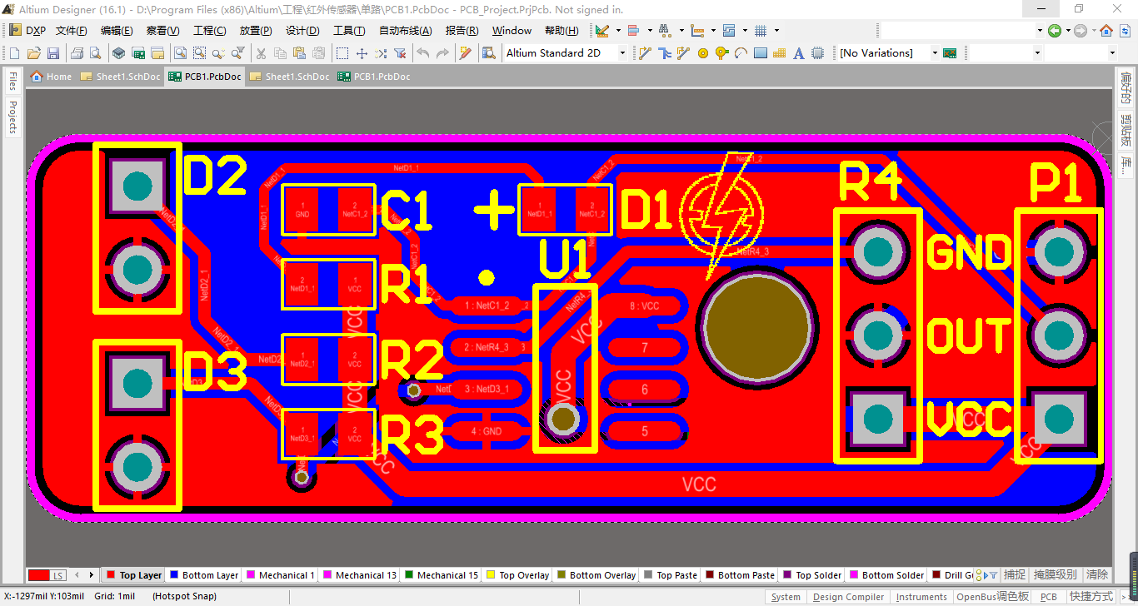Activate the Bottom Layer tab

(x=204, y=575)
